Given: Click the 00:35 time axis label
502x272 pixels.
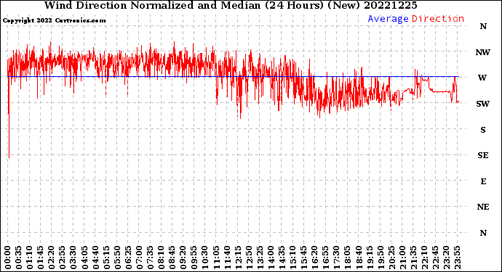Looking at the screenshot, I should [19, 258].
